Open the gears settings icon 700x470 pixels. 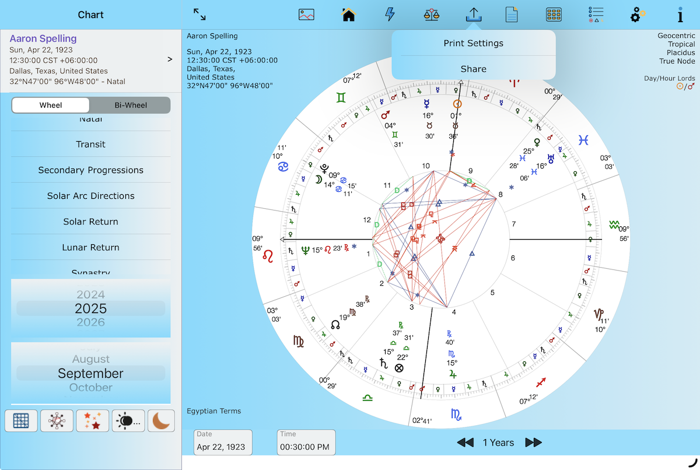click(x=638, y=15)
